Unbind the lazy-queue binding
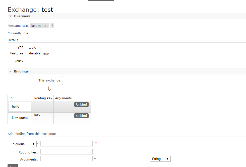Image resolution: width=246 pixels, height=167 pixels. point(81,116)
